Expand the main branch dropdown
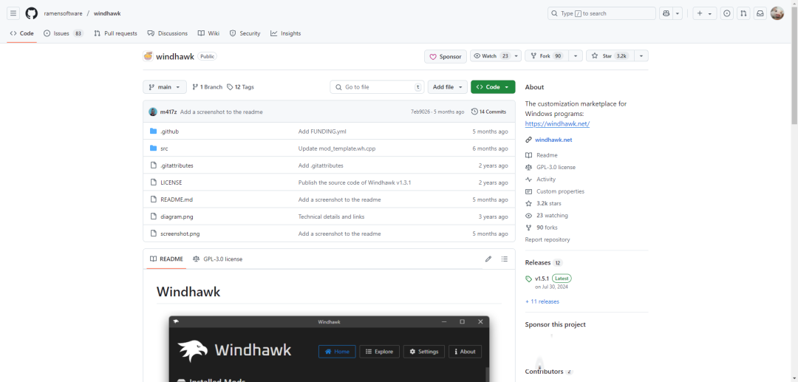Screen dimensions: 798x382 (164, 87)
